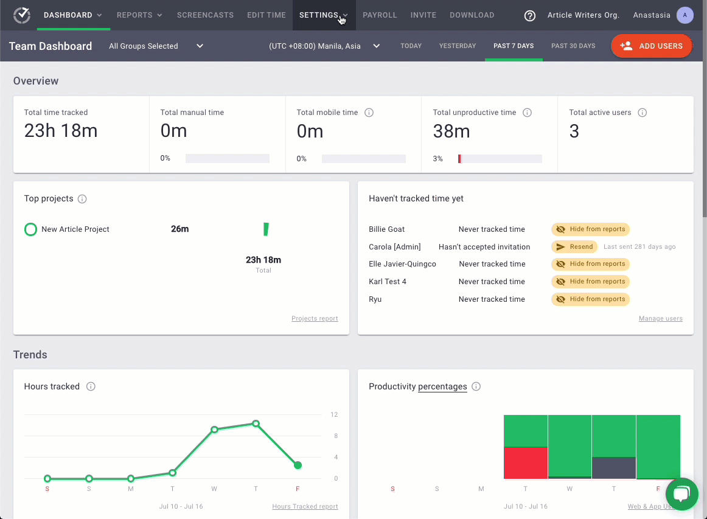Expand the Reports menu
This screenshot has width=707, height=519.
(139, 15)
